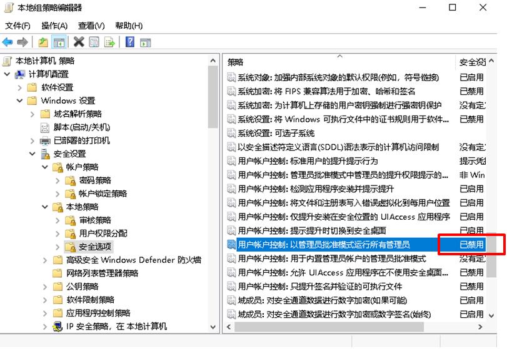Open the 查看(V) menu
Screen dimensions: 507x349
91,26
